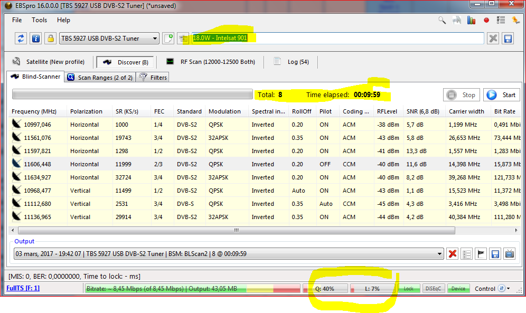The height and width of the screenshot is (313, 526).
Task: Click the TV icon in Output panel
Action: [x=510, y=254]
